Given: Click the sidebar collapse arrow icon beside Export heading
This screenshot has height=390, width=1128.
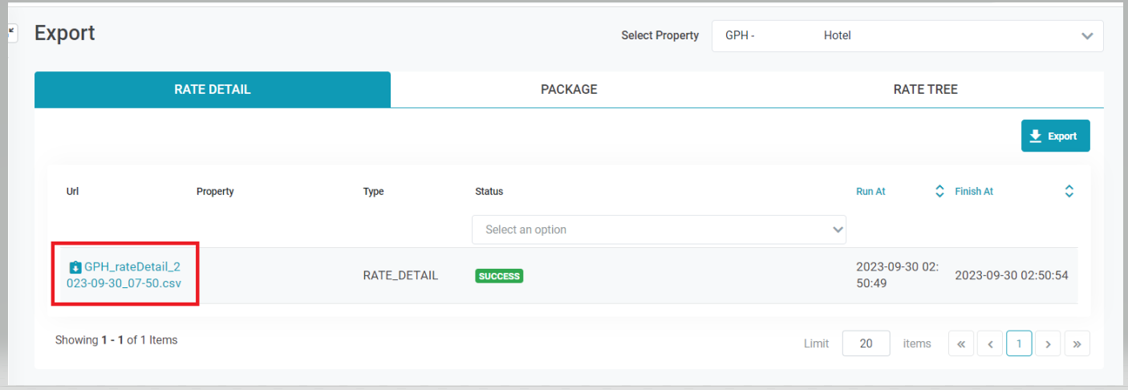Looking at the screenshot, I should click(12, 33).
